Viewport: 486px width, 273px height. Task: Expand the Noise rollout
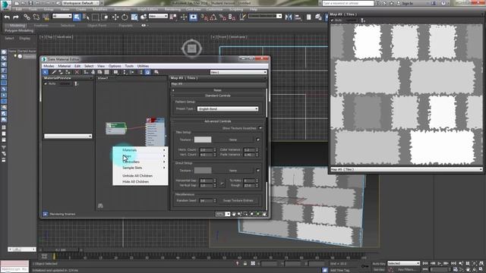217,90
